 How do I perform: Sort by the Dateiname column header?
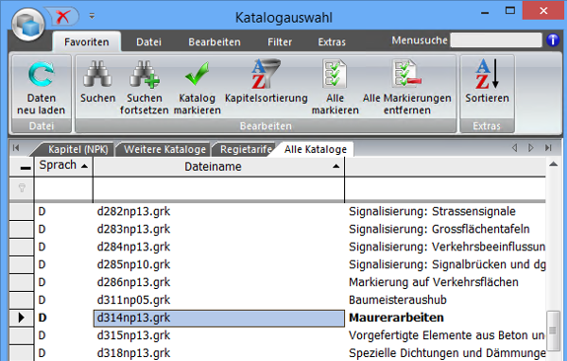click(x=219, y=167)
